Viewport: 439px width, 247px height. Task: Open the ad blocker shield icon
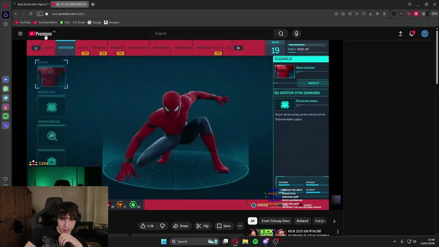point(350,14)
